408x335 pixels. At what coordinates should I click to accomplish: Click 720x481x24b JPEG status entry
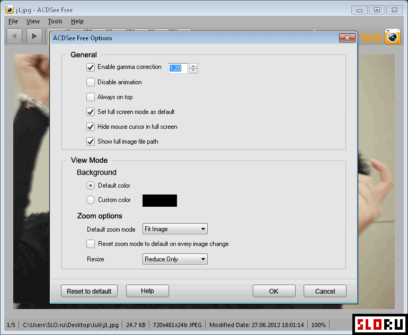click(x=177, y=325)
